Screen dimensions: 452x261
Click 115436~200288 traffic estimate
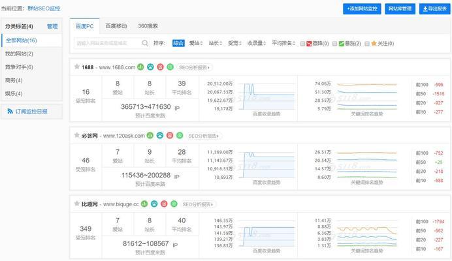[x=146, y=175]
